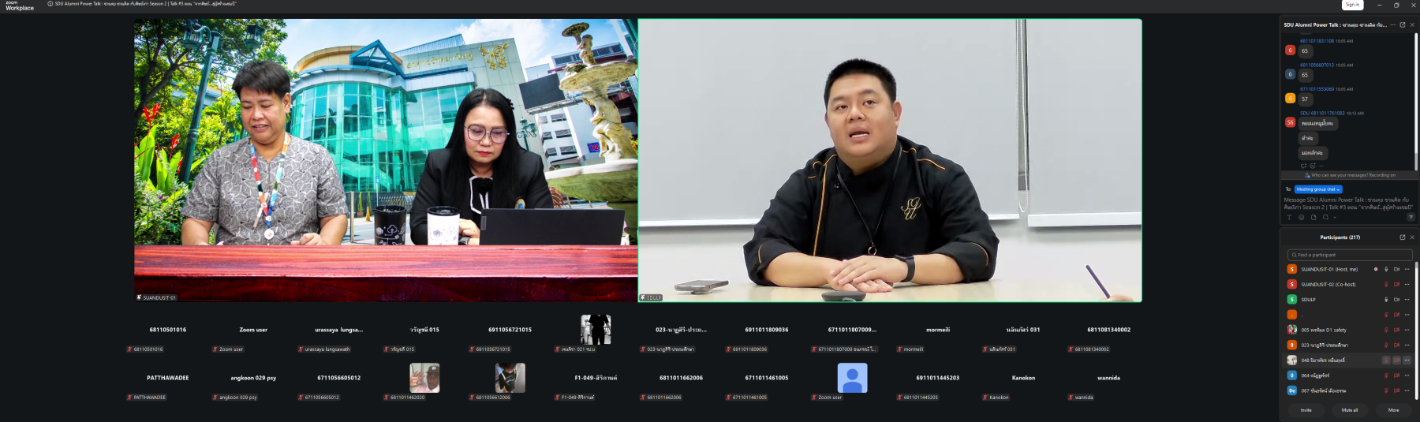Take a screenshot from chat toolbar

[1325, 217]
